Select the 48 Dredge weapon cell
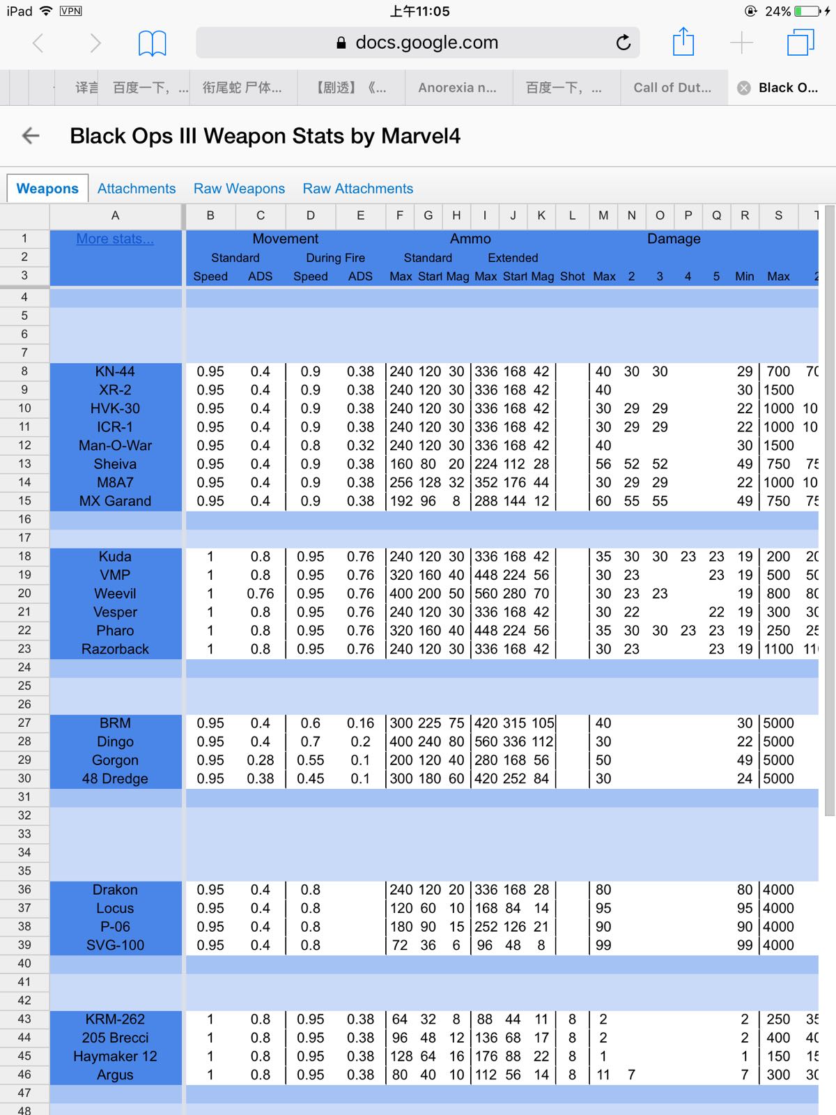836x1115 pixels. tap(115, 778)
